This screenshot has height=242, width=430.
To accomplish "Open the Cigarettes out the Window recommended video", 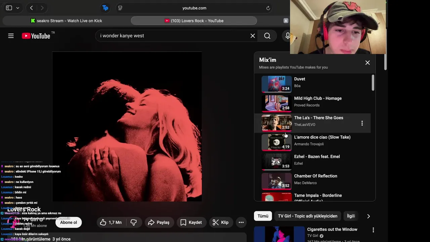I will pos(279,234).
